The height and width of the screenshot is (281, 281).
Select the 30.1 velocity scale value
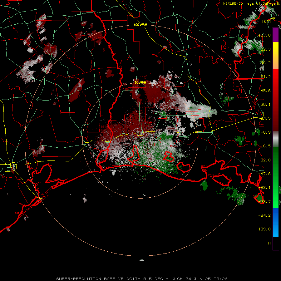coord(266,105)
